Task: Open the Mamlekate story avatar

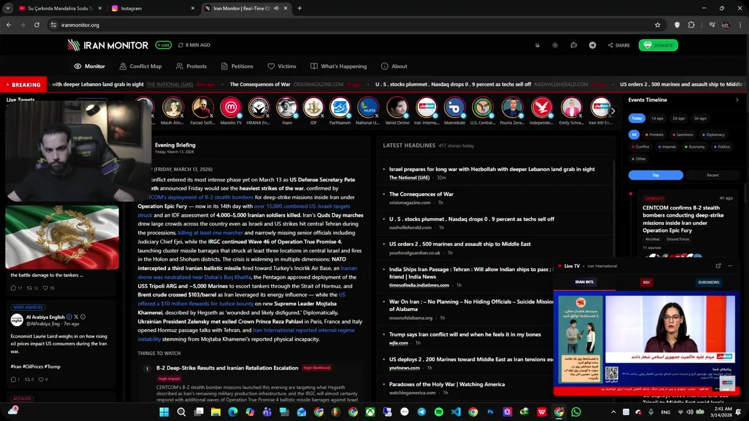Action: click(455, 108)
